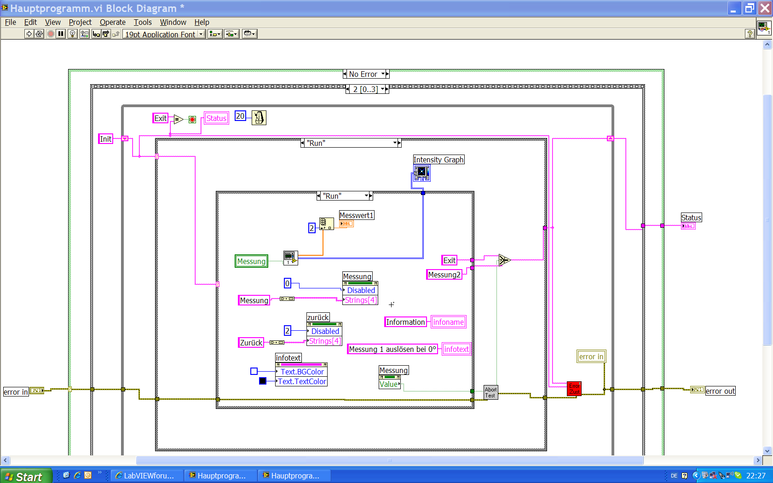Select the while loop stop condition terminal
The height and width of the screenshot is (483, 773).
tap(192, 120)
